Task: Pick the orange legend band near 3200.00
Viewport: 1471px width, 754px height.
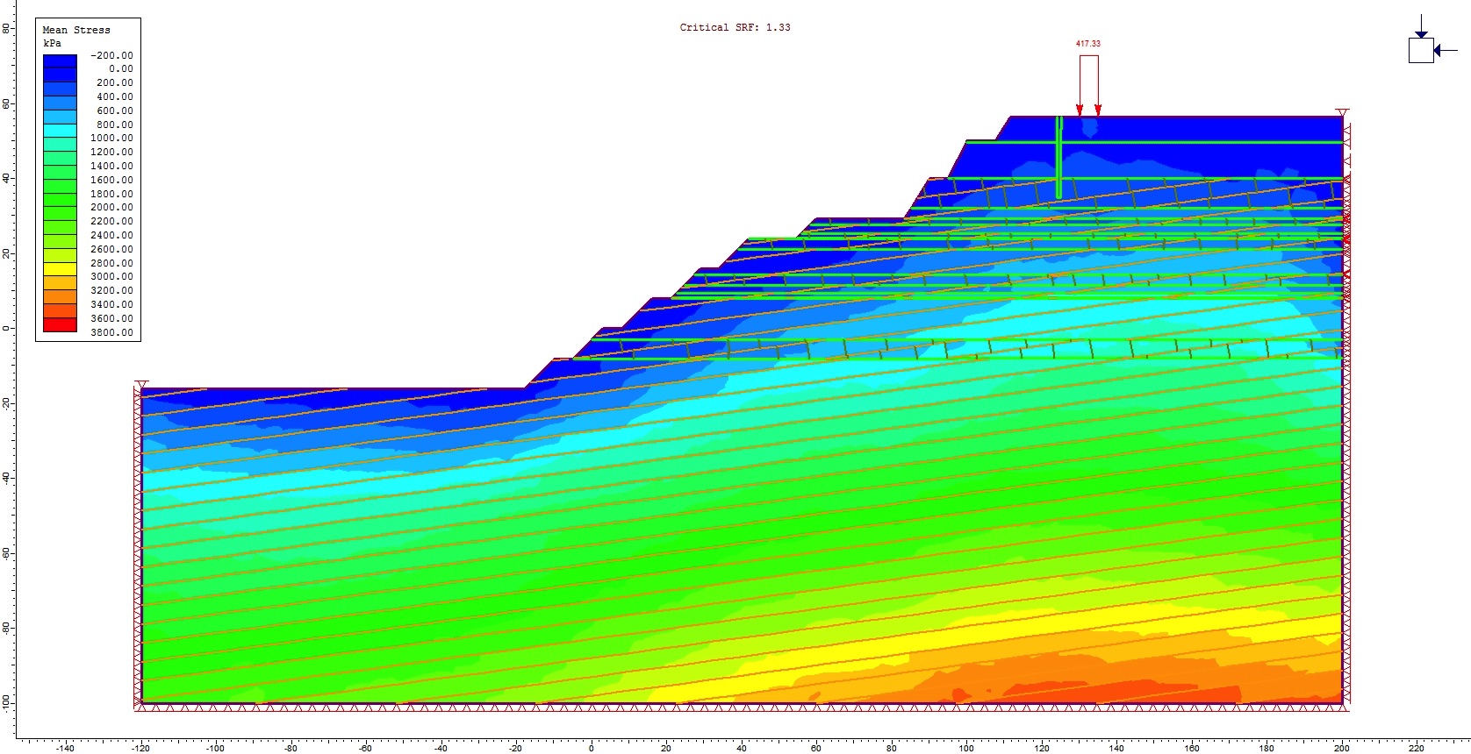Action: (x=61, y=297)
